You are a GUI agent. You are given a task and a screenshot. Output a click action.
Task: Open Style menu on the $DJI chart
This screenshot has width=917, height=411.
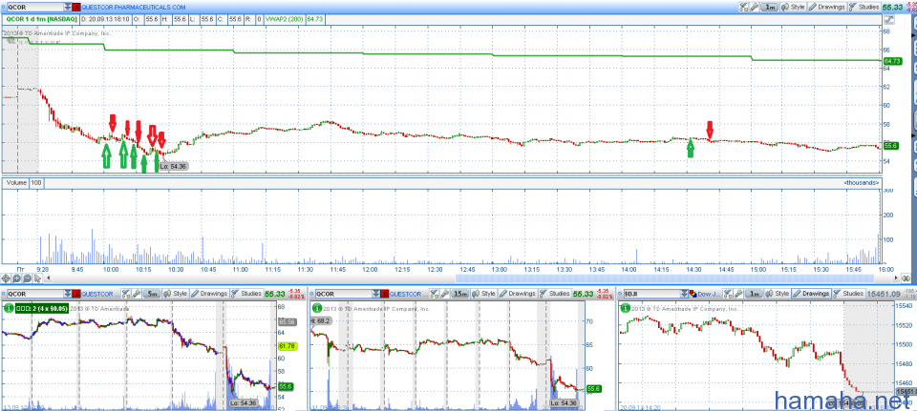(x=777, y=294)
